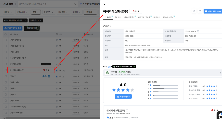Check the (주)대구은행 row checkbox
The width and height of the screenshot is (222, 119).
[5, 52]
